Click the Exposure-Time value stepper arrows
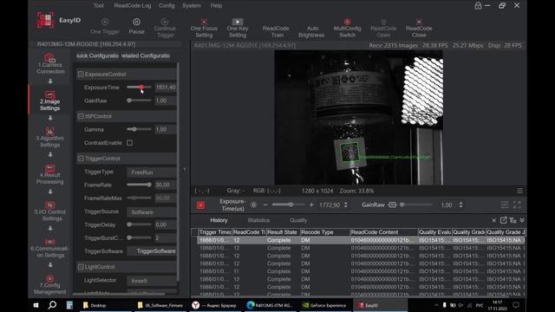The image size is (555, 312). tap(345, 205)
